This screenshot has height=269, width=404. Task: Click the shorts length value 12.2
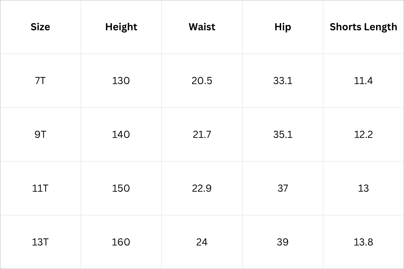pyautogui.click(x=364, y=134)
